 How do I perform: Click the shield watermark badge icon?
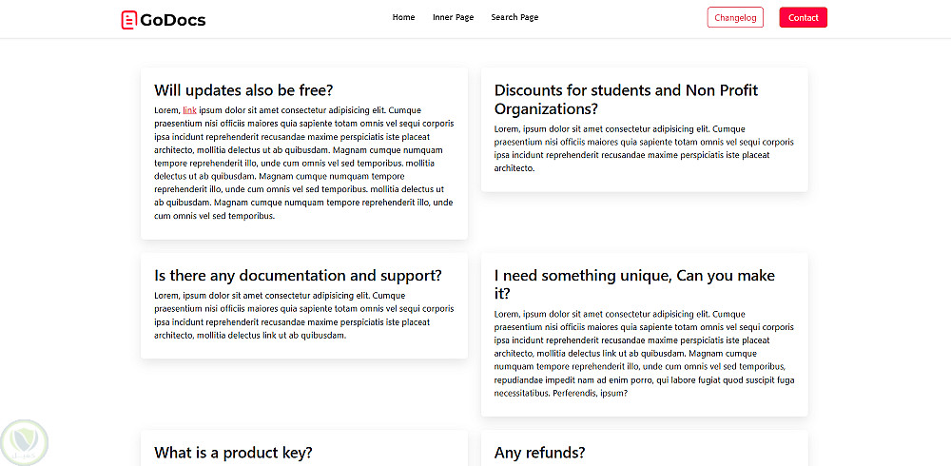pos(25,442)
